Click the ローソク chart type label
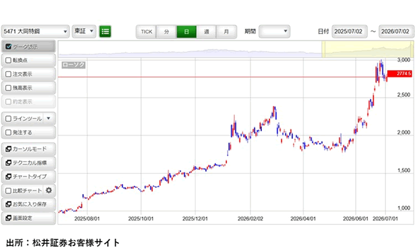Image resolution: width=415 pixels, height=251 pixels. coord(74,65)
